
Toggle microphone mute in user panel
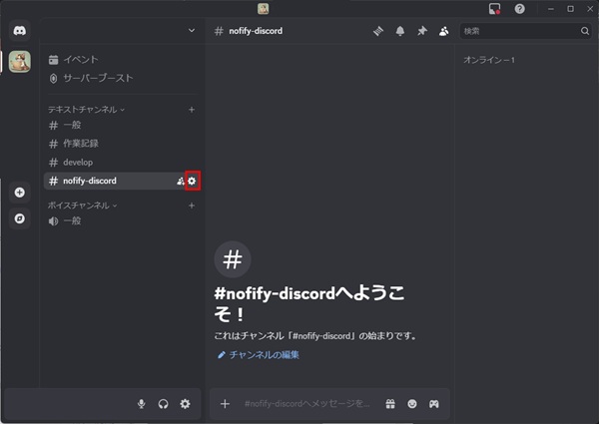[x=142, y=404]
